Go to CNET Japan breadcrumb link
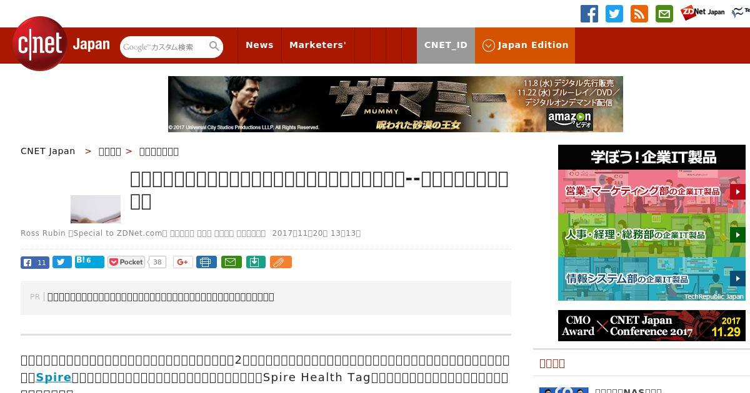750x393 pixels. (x=48, y=151)
